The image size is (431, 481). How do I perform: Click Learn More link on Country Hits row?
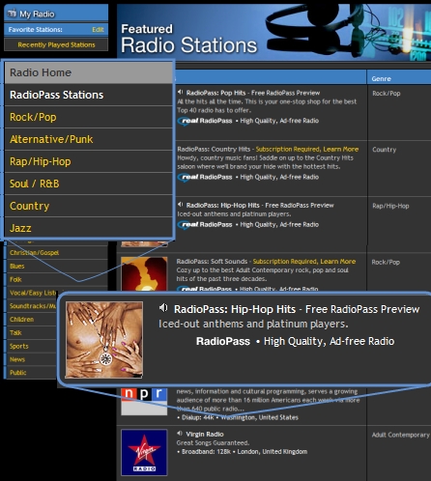[341, 149]
